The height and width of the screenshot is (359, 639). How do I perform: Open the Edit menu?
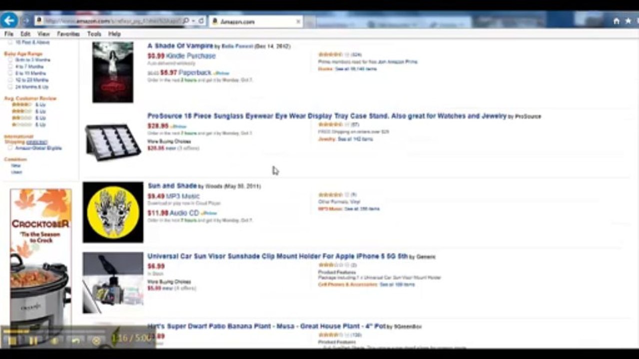tap(25, 34)
